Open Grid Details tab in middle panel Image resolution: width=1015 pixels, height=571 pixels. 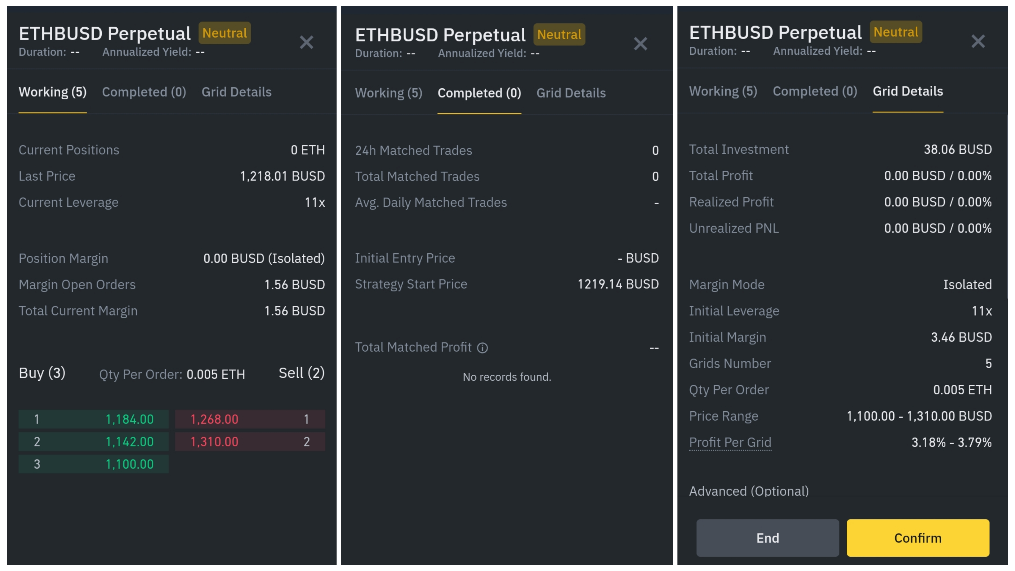[571, 93]
